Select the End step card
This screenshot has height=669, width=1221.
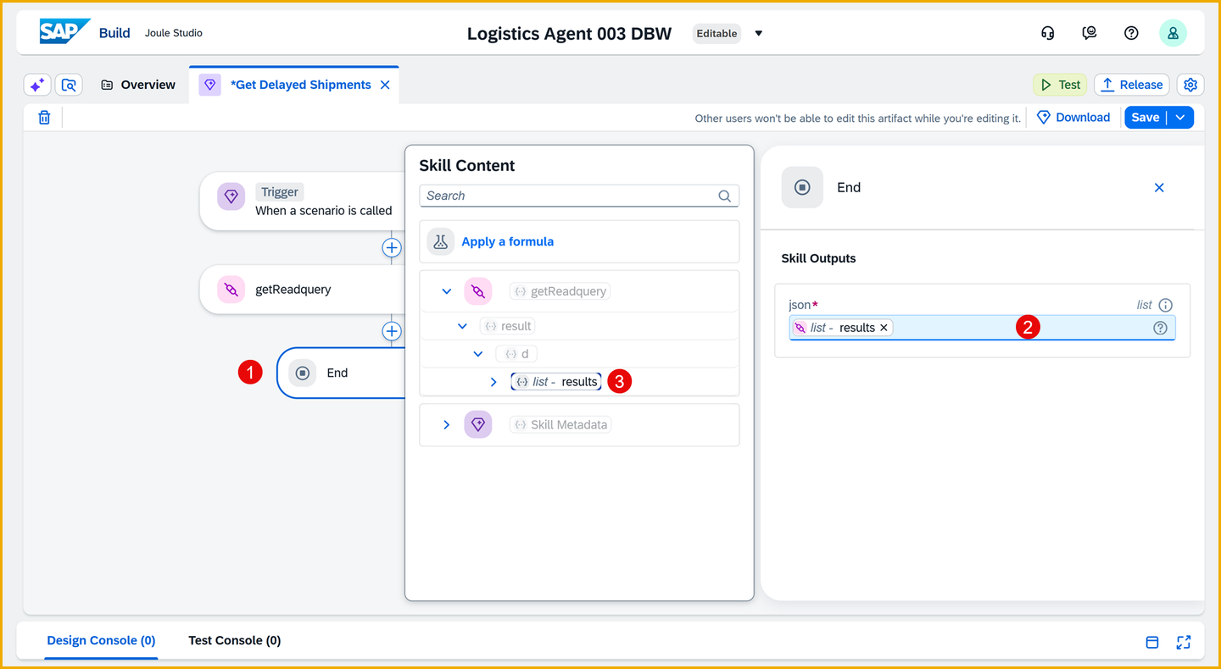click(341, 373)
